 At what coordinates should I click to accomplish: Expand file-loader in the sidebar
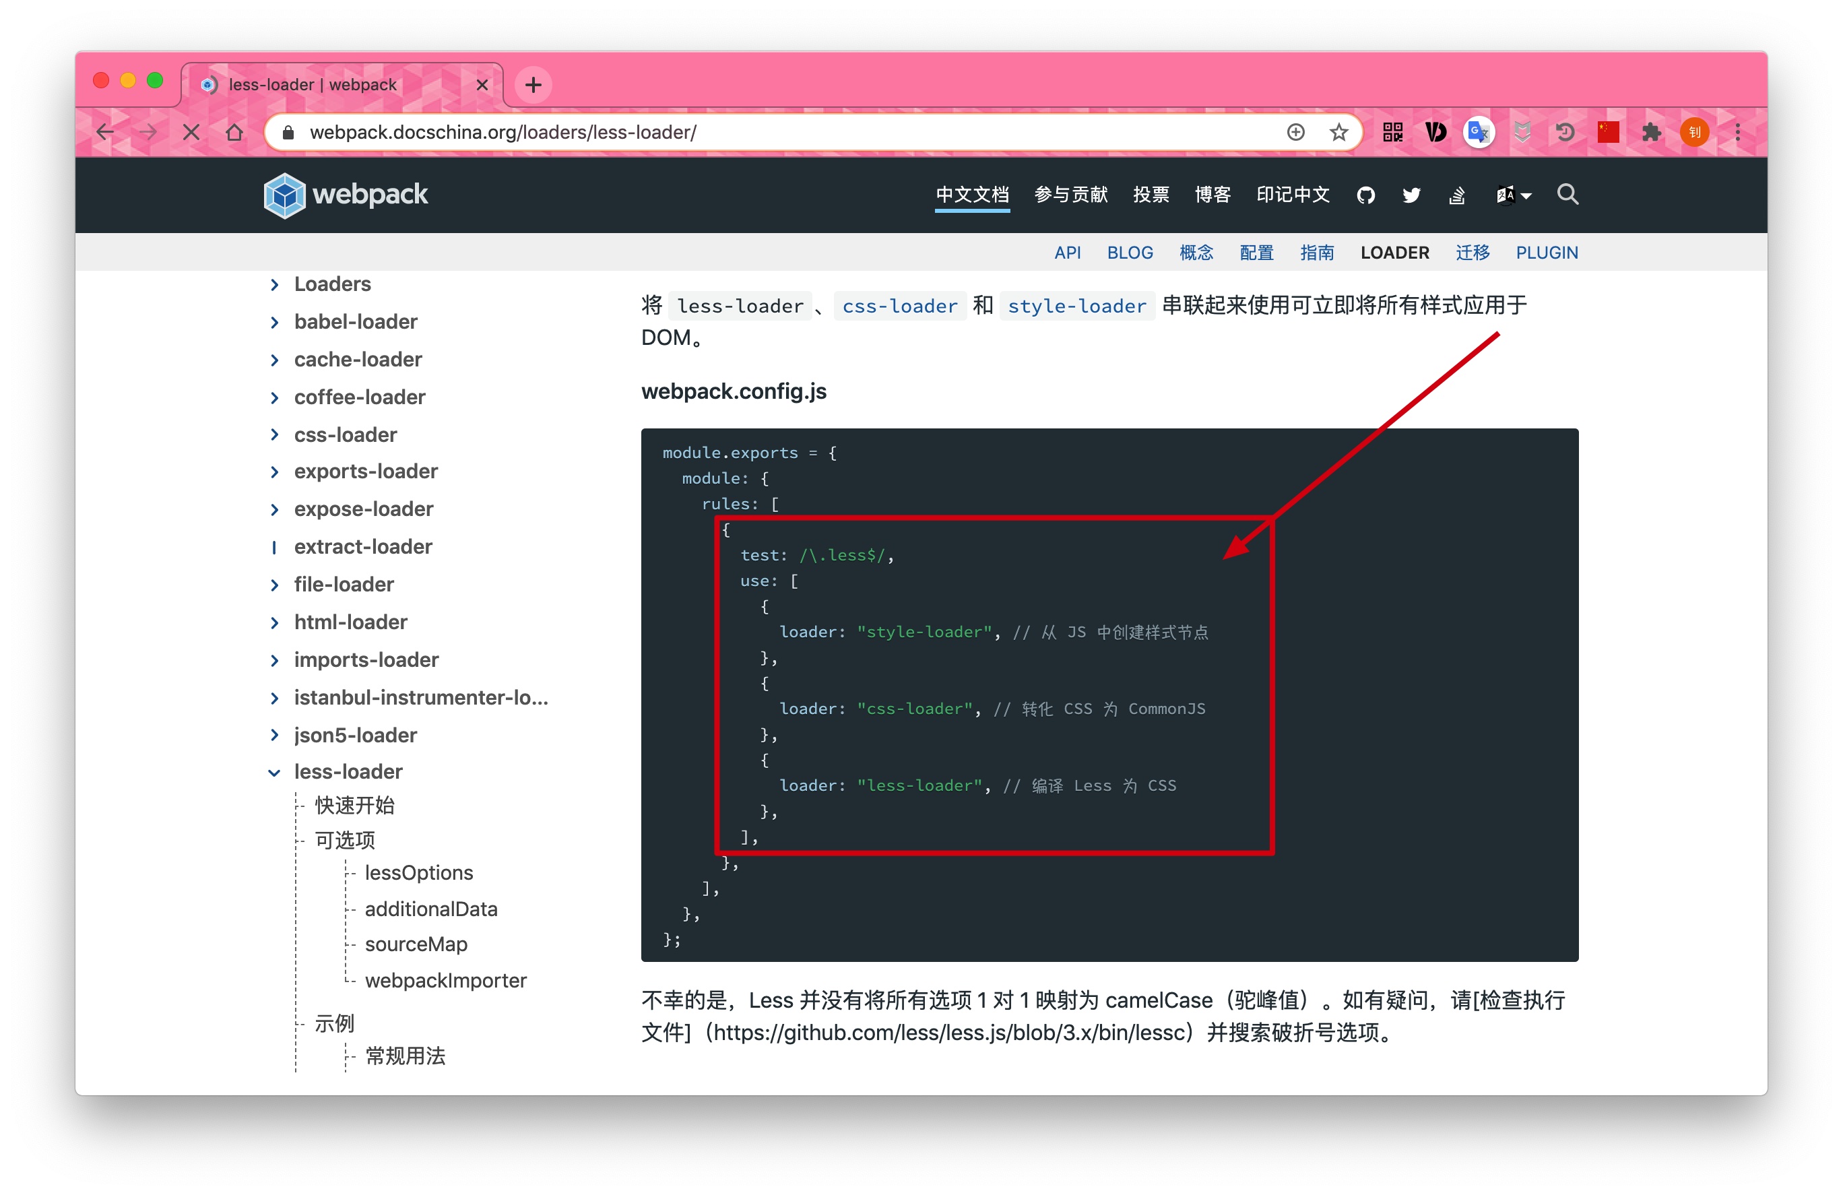274,585
